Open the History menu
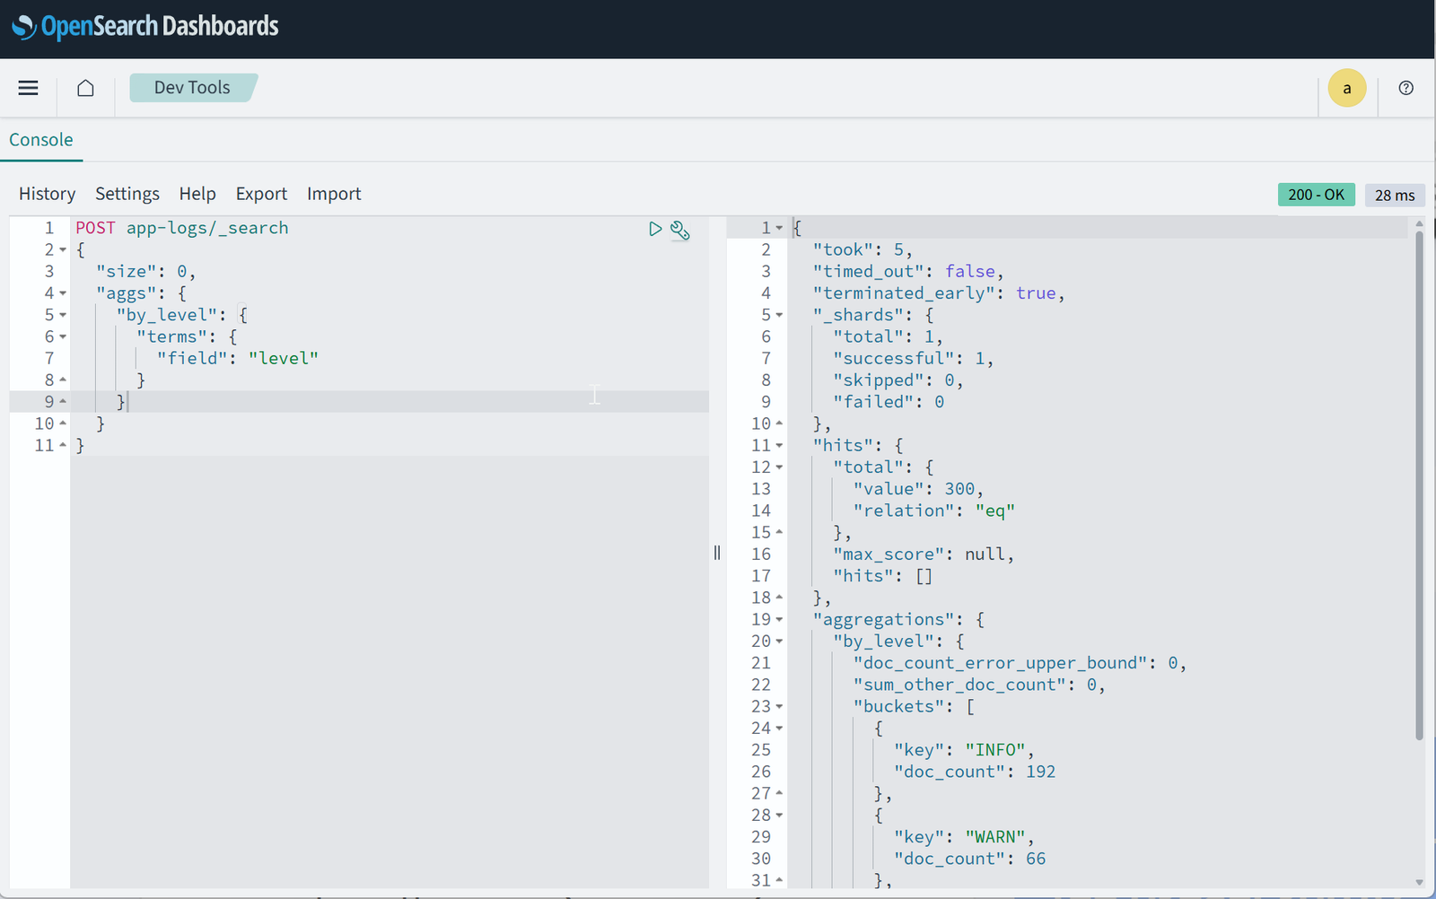The width and height of the screenshot is (1436, 899). pos(47,194)
